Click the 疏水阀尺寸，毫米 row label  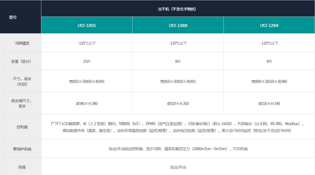coord(22,104)
